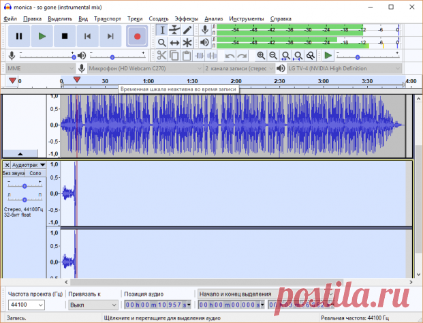Click the playback meter speaker icon
Screen dimensions: 423x323
point(205,42)
